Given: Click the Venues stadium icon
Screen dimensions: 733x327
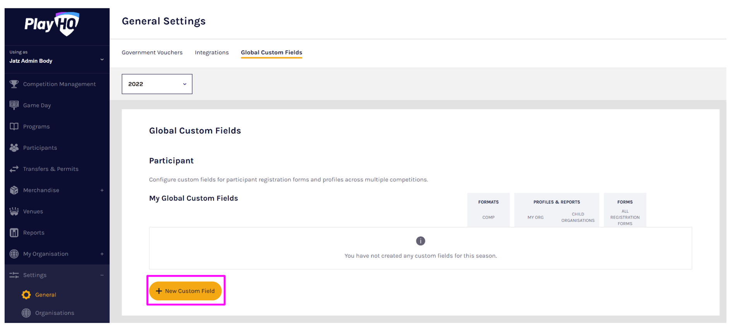Looking at the screenshot, I should coord(14,211).
